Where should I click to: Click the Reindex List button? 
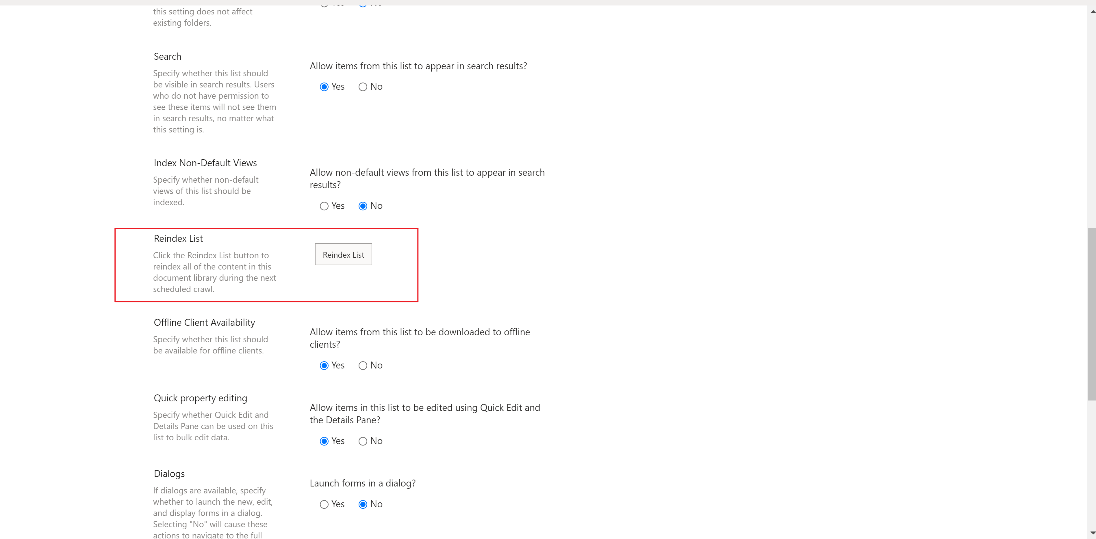coord(343,254)
